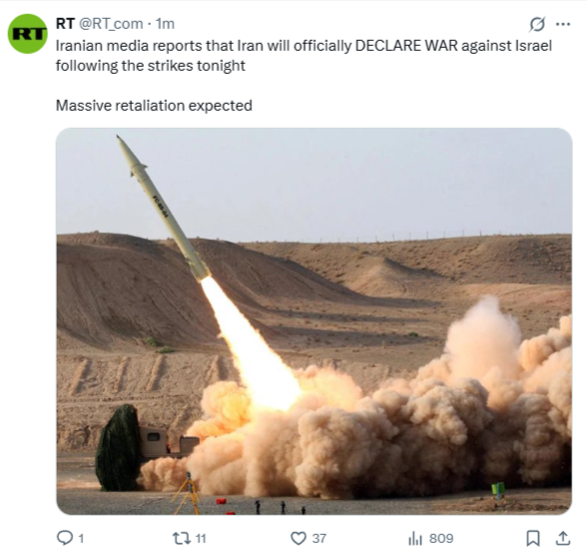Like the post with the heart icon
Screen dimensions: 587x555
click(x=298, y=539)
